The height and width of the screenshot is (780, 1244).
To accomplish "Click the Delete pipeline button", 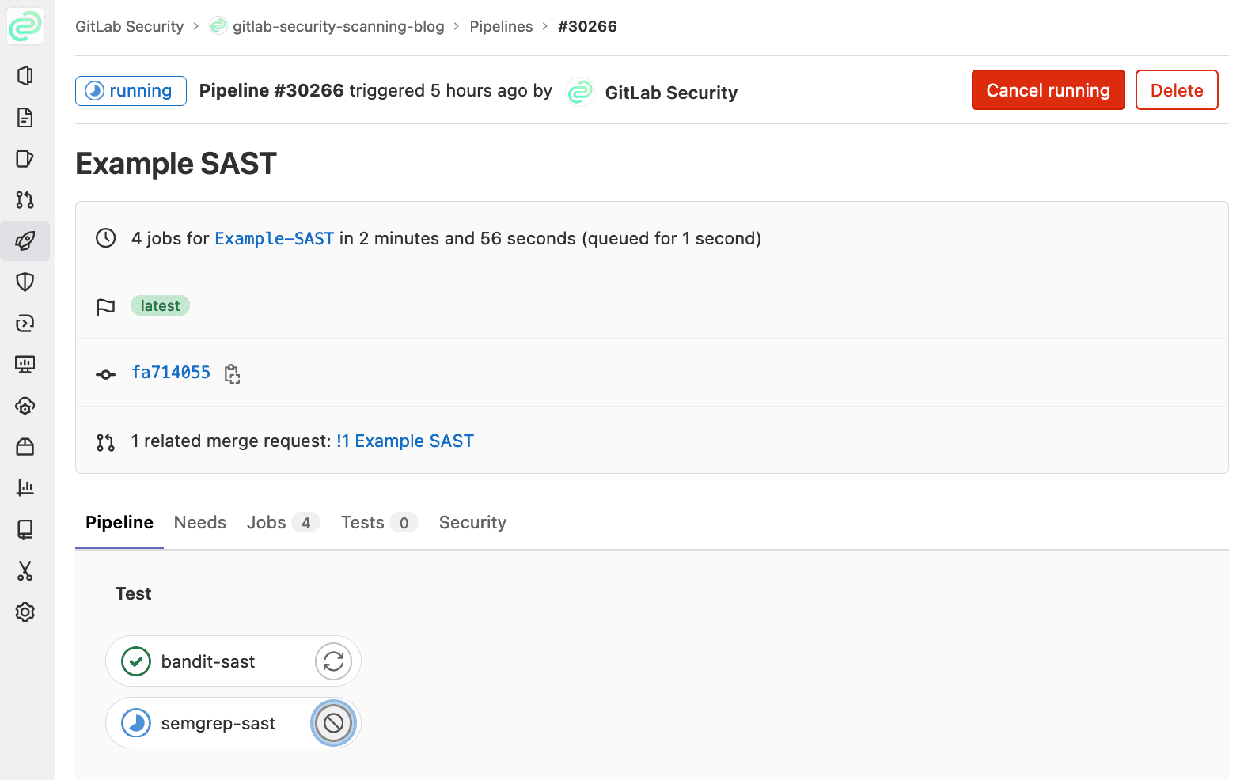I will click(x=1176, y=90).
